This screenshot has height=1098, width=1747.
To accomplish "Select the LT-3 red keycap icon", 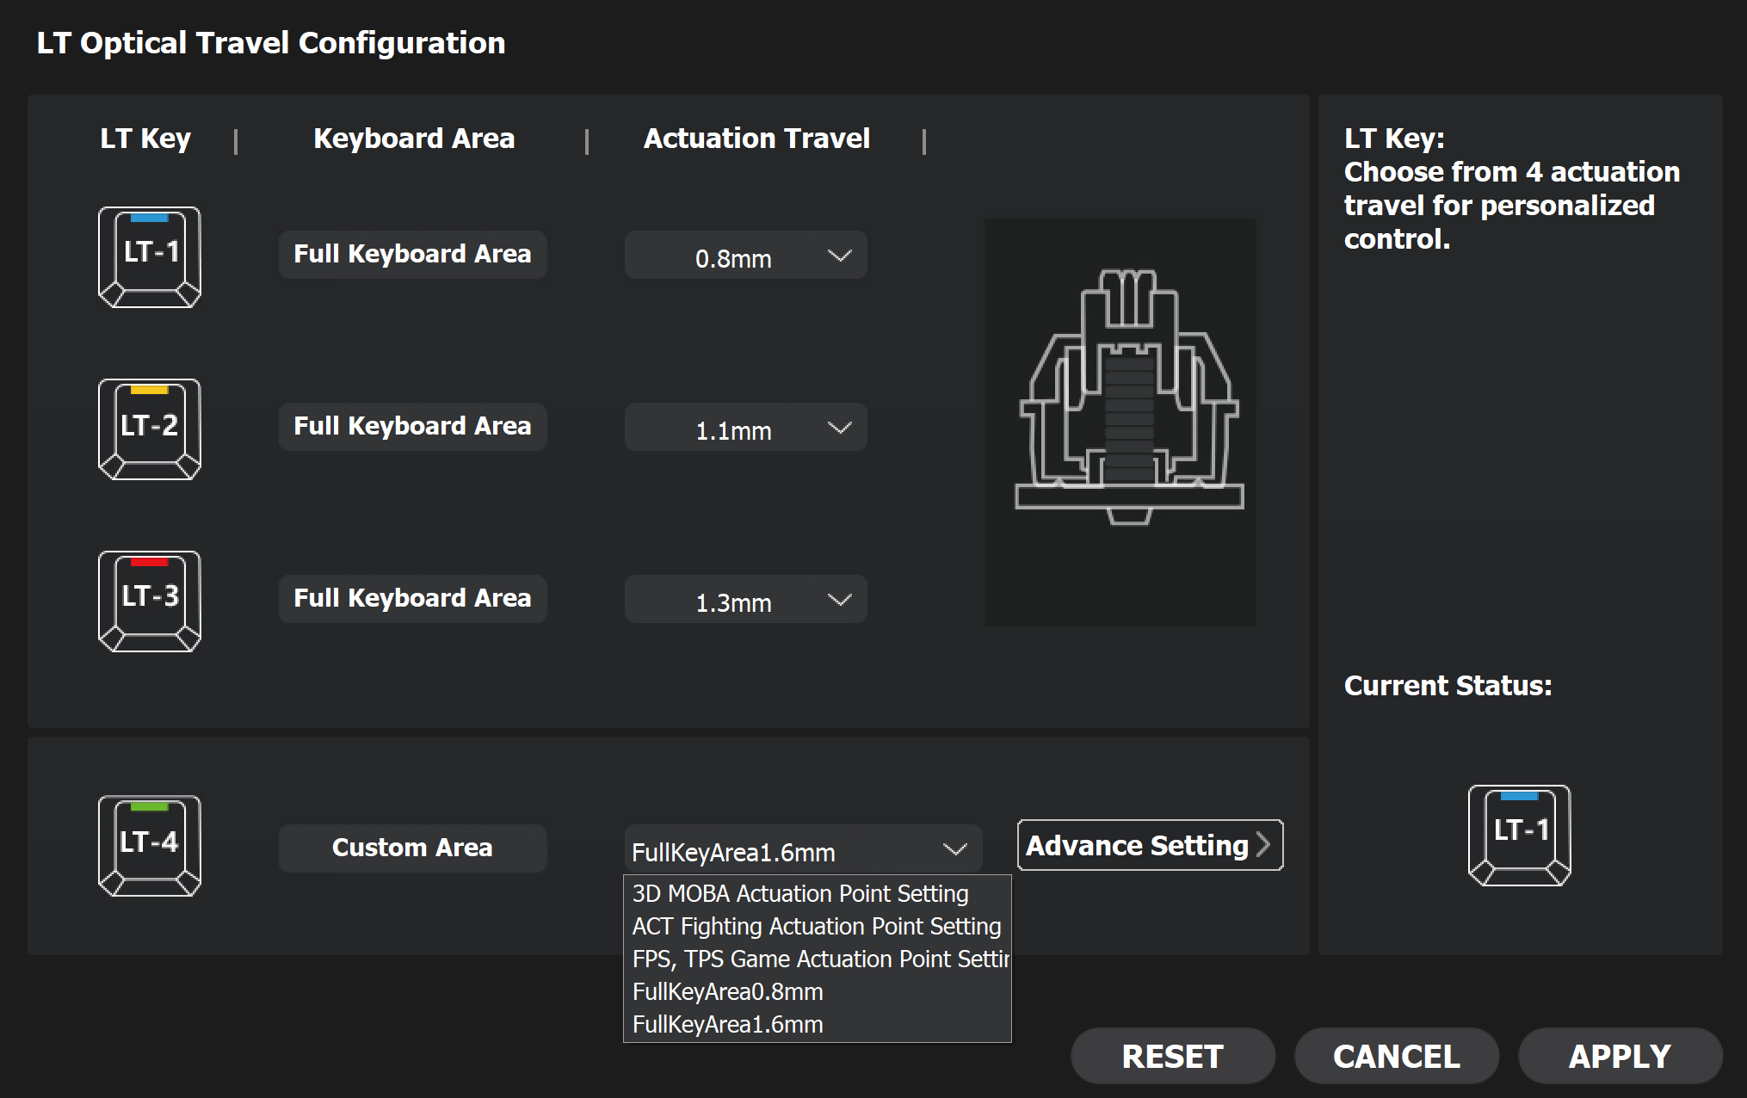I will coord(150,601).
